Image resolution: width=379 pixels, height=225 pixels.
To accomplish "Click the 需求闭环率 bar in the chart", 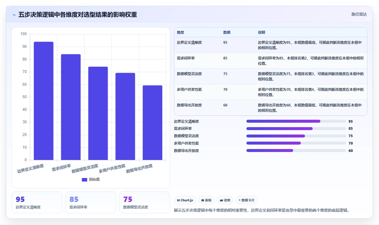I will point(71,107).
